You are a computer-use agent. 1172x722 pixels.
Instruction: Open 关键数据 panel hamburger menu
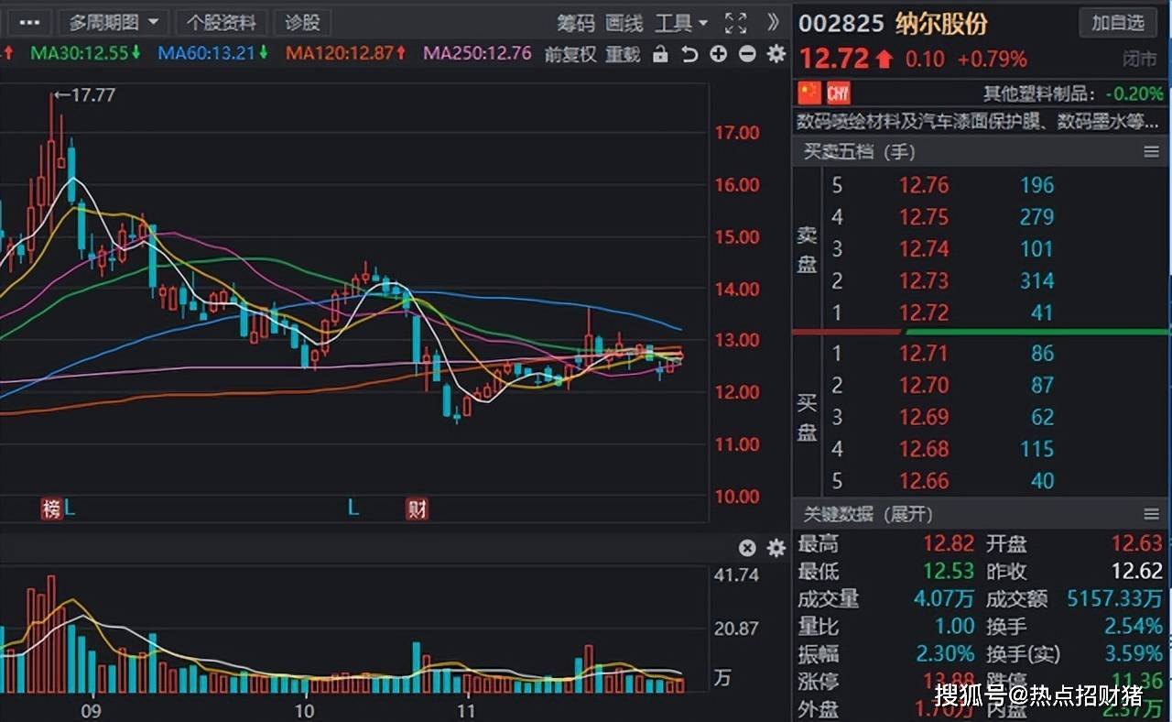(x=1152, y=514)
